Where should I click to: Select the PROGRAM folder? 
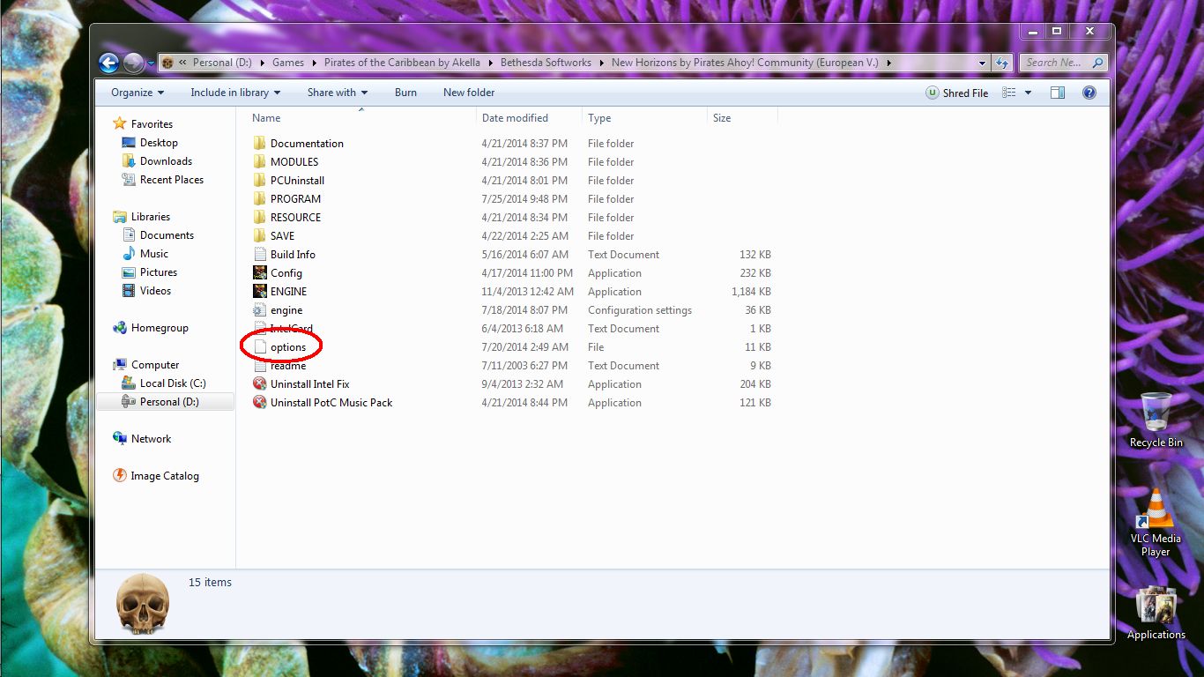(295, 199)
